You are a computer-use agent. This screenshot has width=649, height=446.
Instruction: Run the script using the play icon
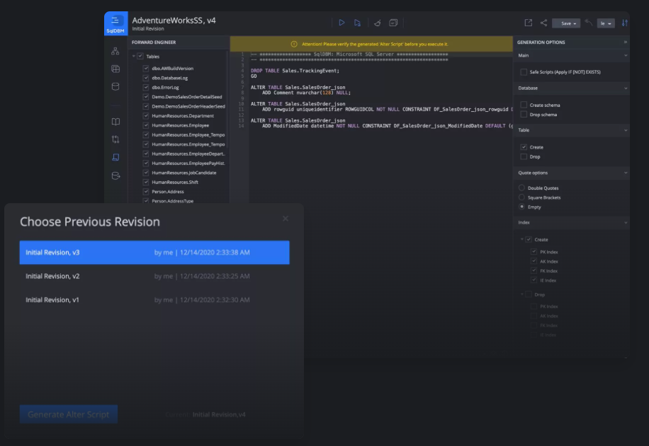(x=342, y=23)
